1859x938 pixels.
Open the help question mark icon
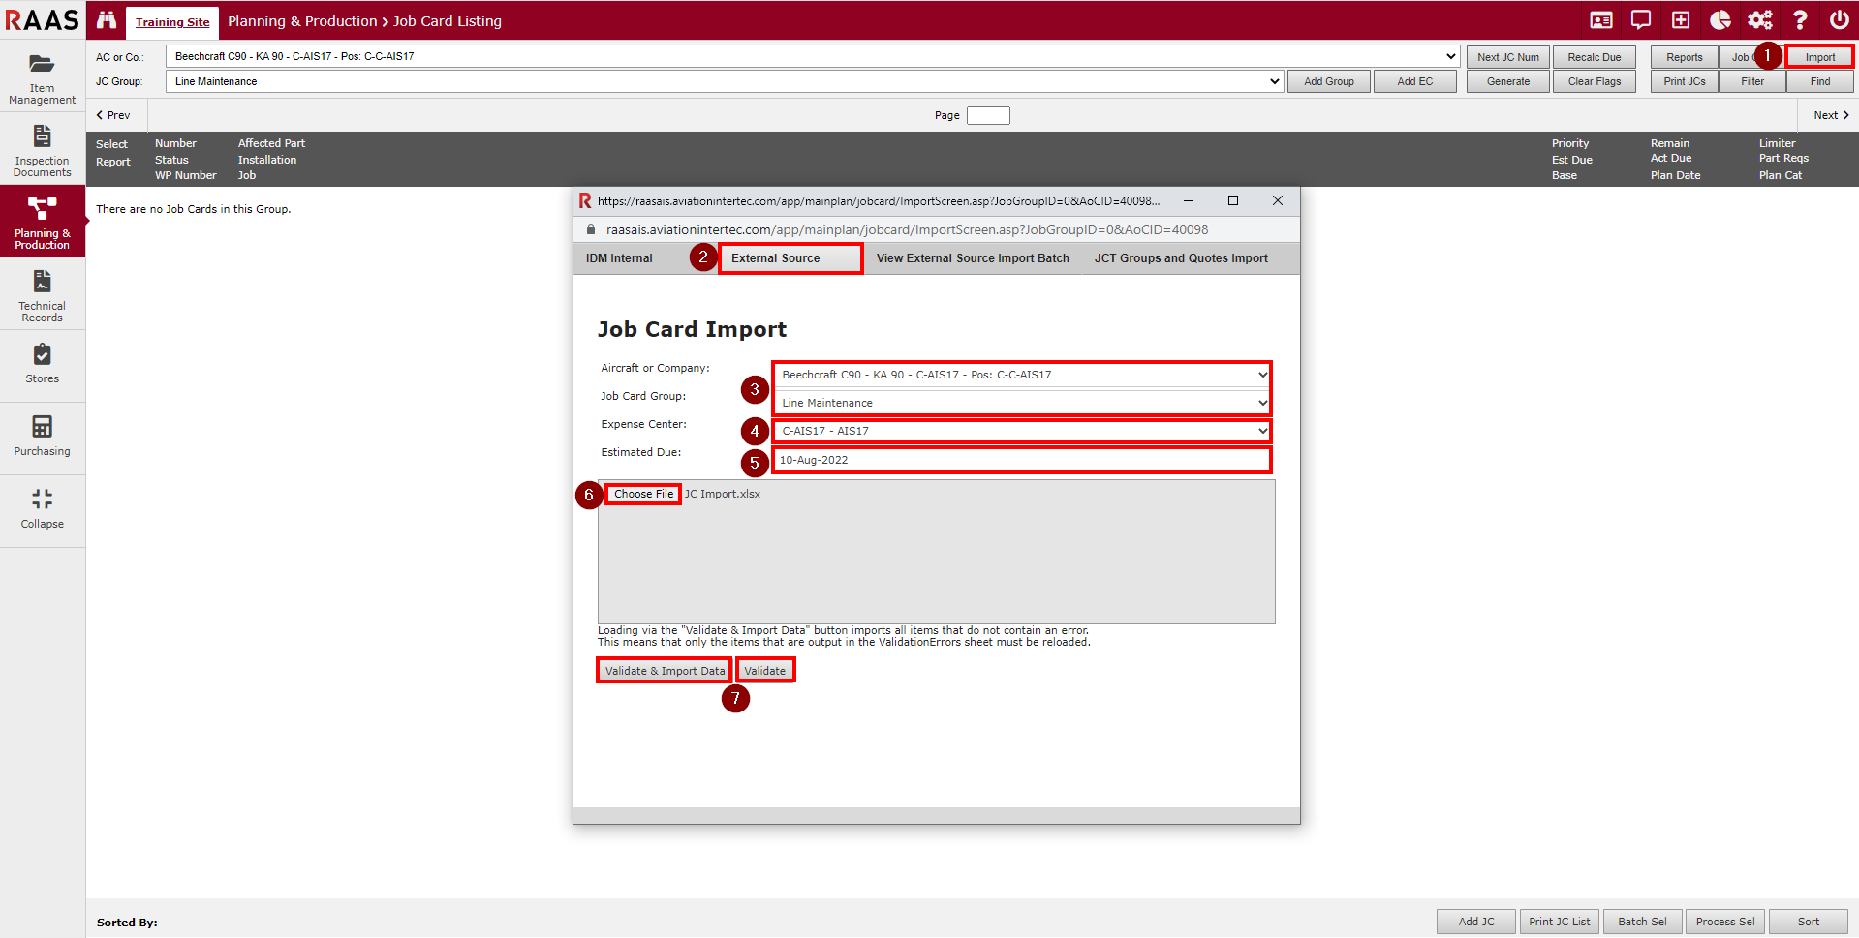pos(1799,20)
